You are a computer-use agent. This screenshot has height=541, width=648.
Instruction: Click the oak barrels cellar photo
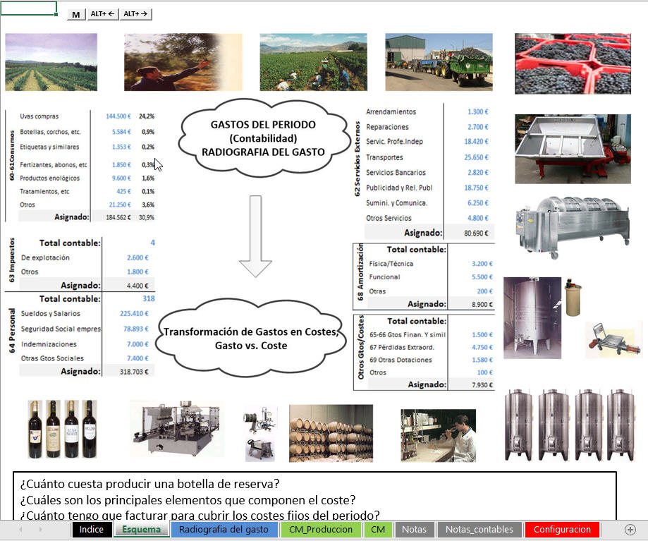[x=331, y=432]
